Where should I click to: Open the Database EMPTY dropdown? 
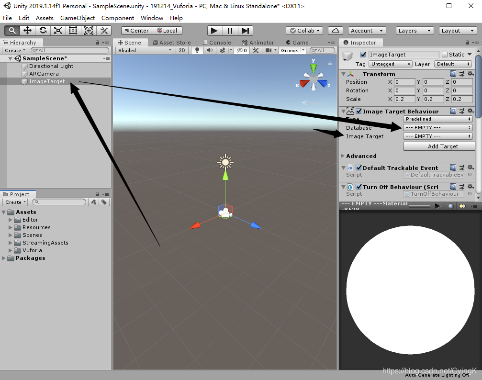(438, 127)
